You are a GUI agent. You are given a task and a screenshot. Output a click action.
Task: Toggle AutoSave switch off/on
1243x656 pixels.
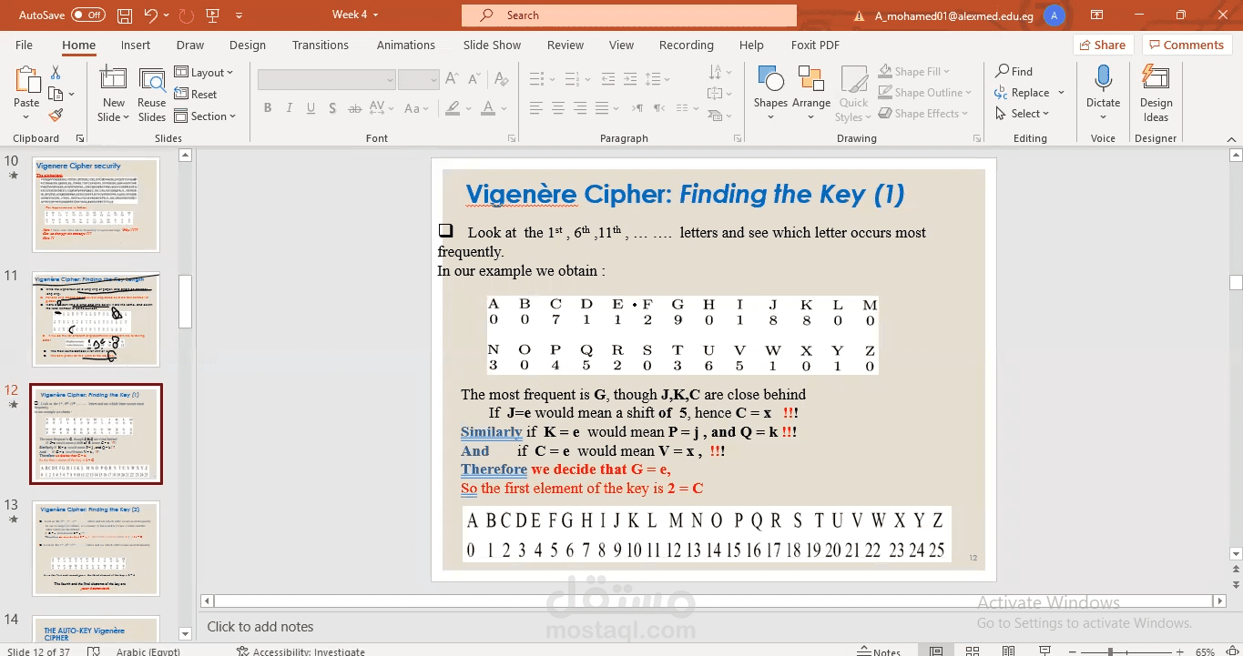(88, 15)
